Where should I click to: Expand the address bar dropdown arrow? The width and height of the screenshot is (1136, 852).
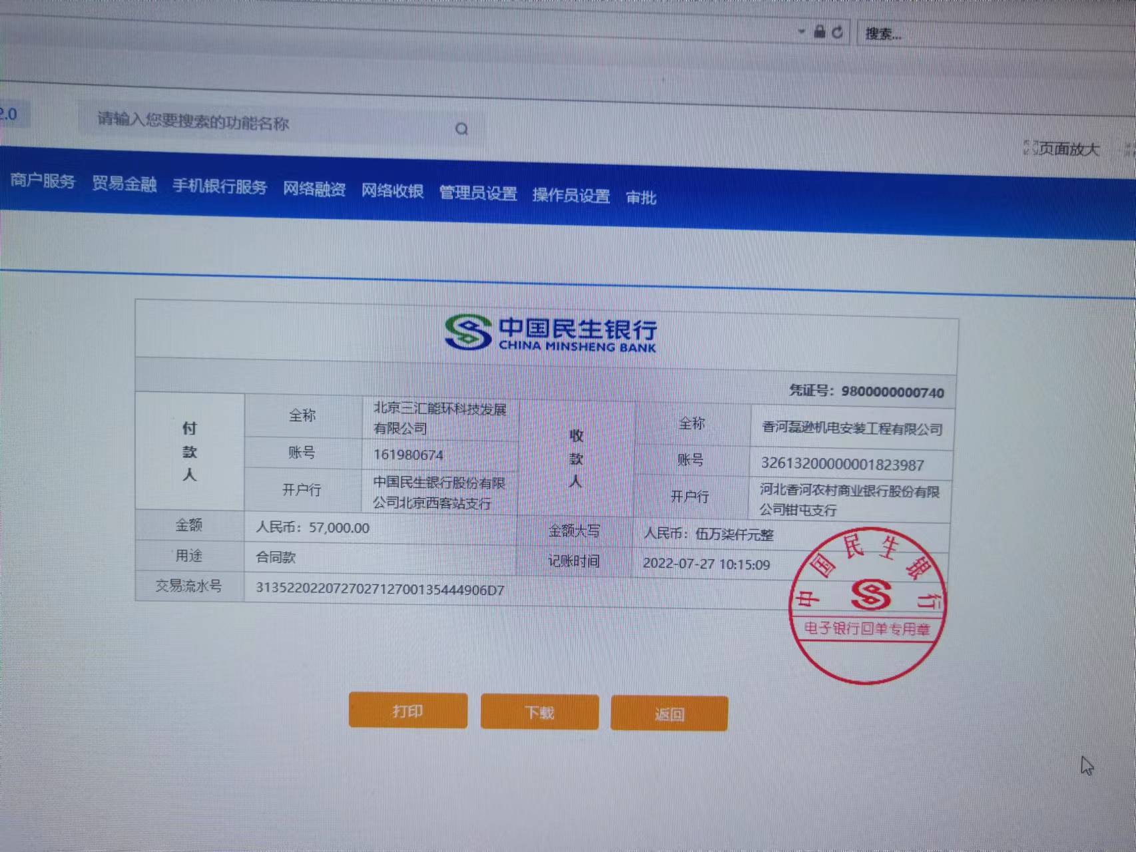click(801, 31)
